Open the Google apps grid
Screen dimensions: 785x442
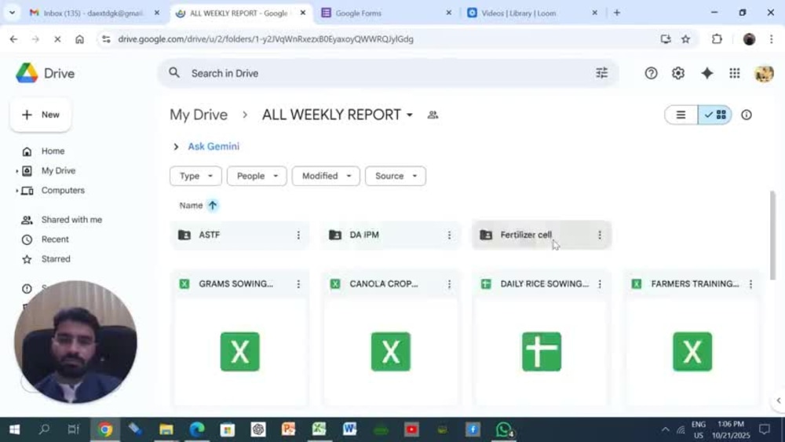pyautogui.click(x=735, y=73)
